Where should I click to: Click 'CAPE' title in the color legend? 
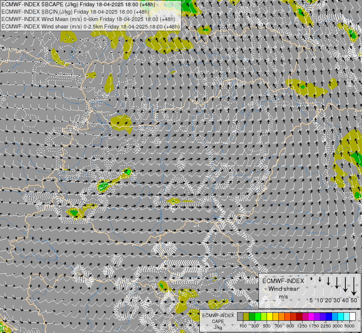coord(218,321)
